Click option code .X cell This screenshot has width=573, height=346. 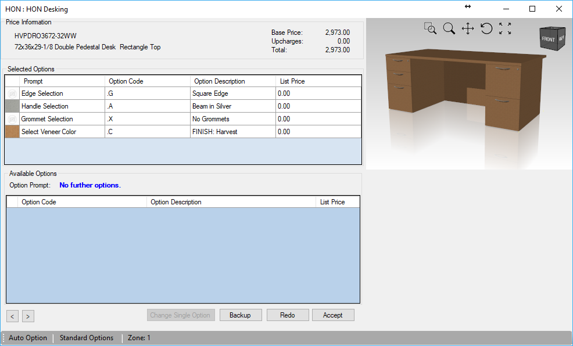(148, 119)
